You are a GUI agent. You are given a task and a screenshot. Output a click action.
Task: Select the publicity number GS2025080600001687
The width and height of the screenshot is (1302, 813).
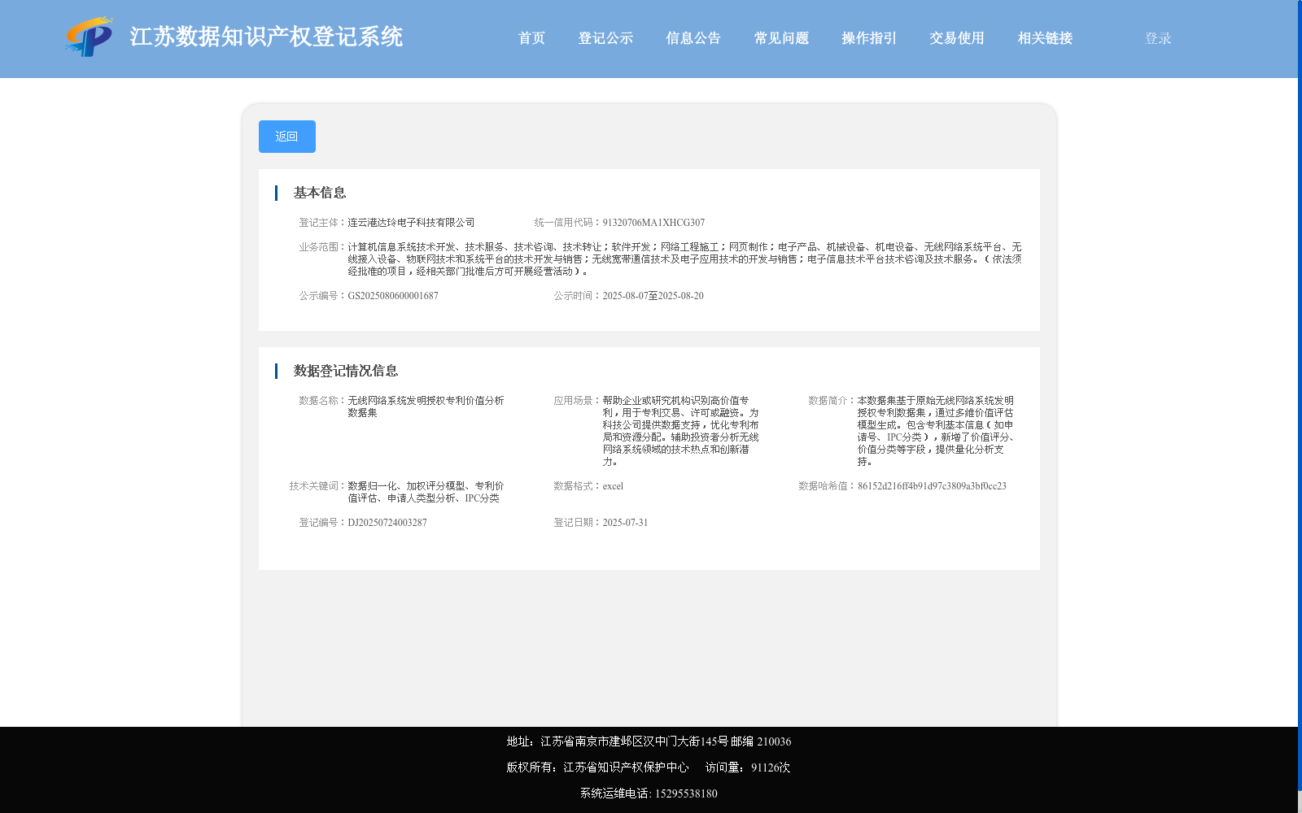tap(393, 296)
